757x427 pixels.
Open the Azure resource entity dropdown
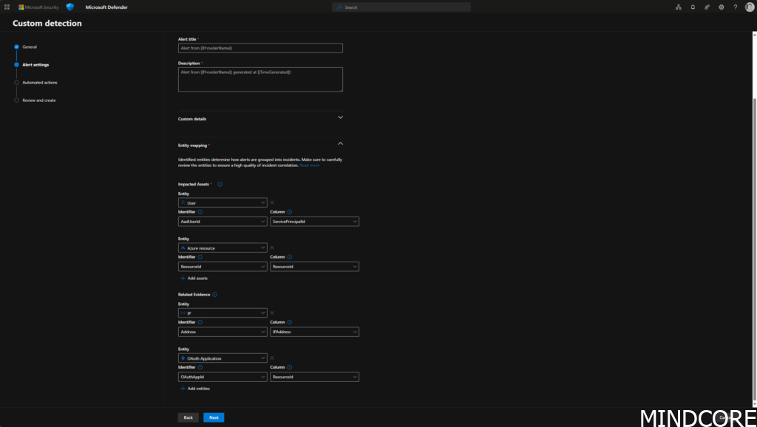(223, 247)
